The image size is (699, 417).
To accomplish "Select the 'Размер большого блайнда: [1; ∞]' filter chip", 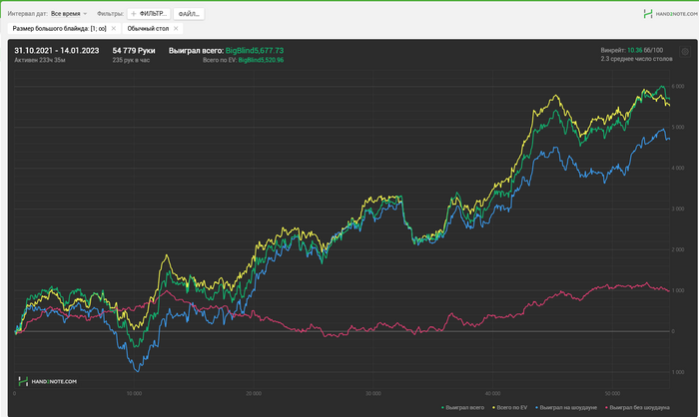I will click(x=59, y=29).
